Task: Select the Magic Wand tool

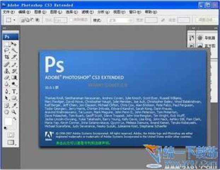Action: pos(14,50)
